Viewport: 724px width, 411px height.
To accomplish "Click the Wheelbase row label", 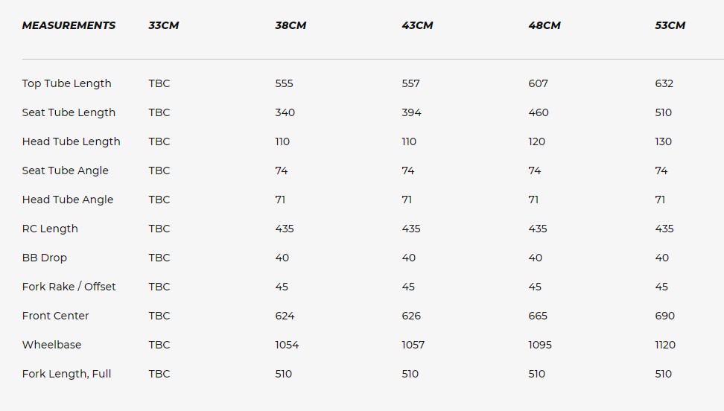I will point(51,345).
